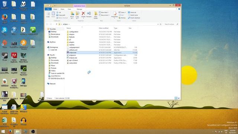The image size is (238, 134).
Task: Switch to large icons view in status bar
Action: [179, 98]
